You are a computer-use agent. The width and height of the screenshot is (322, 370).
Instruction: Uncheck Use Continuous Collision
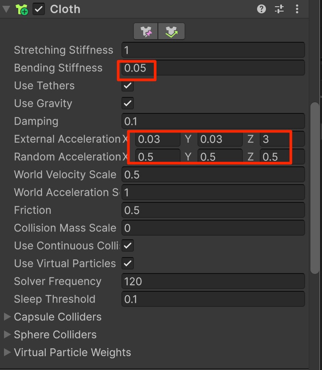(128, 245)
